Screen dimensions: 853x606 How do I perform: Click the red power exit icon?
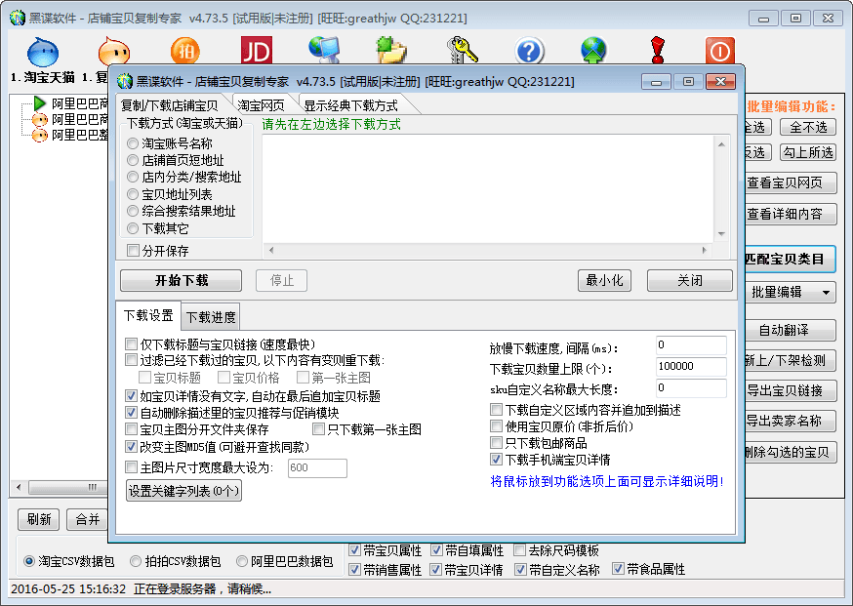coord(720,51)
